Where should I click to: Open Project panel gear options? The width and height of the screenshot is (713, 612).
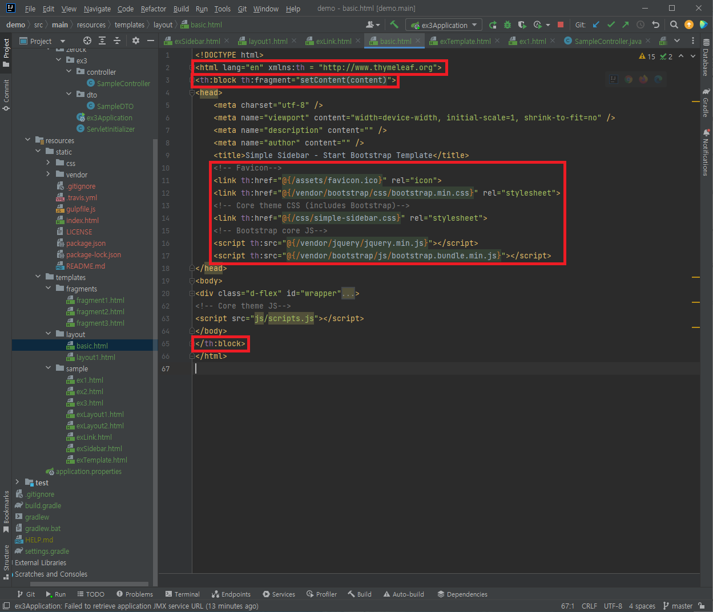pos(135,40)
